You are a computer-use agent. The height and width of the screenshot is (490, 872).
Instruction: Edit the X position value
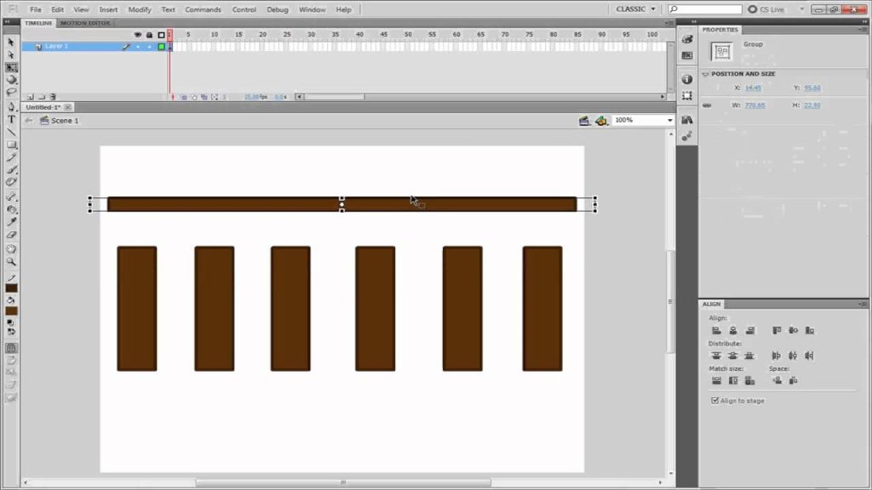click(753, 88)
